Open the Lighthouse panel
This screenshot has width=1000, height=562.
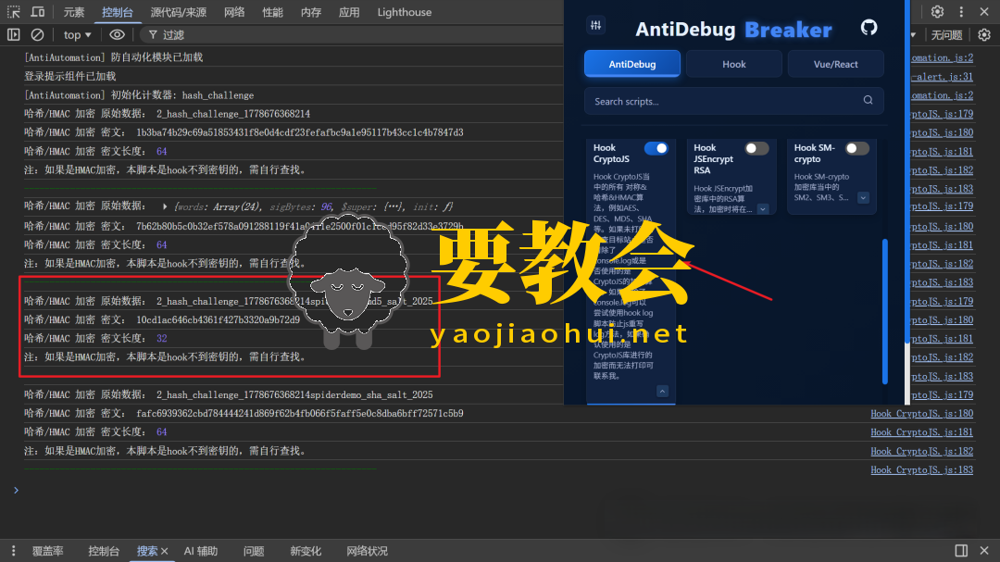405,12
